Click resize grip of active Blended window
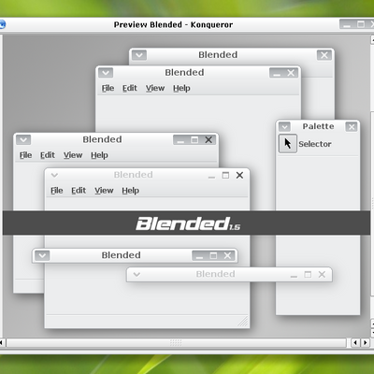This screenshot has height=374, width=374. click(243, 322)
